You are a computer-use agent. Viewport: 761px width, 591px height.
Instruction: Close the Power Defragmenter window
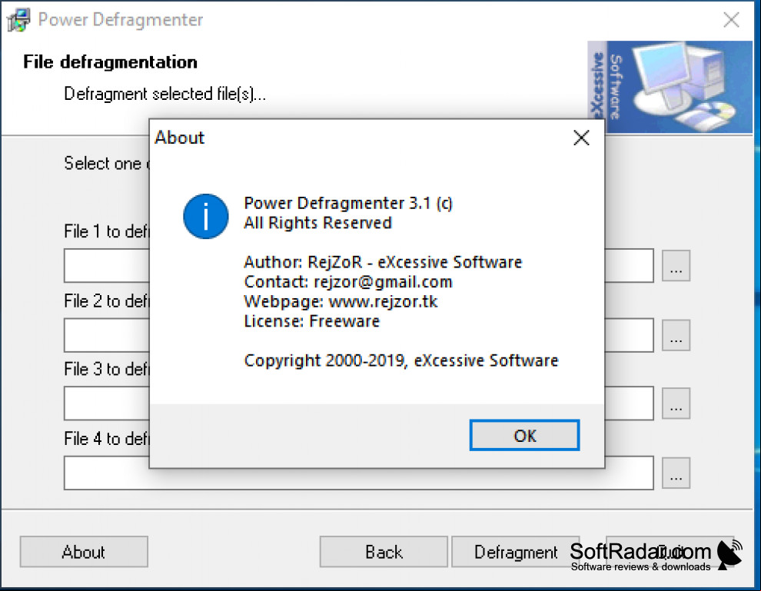pyautogui.click(x=731, y=20)
